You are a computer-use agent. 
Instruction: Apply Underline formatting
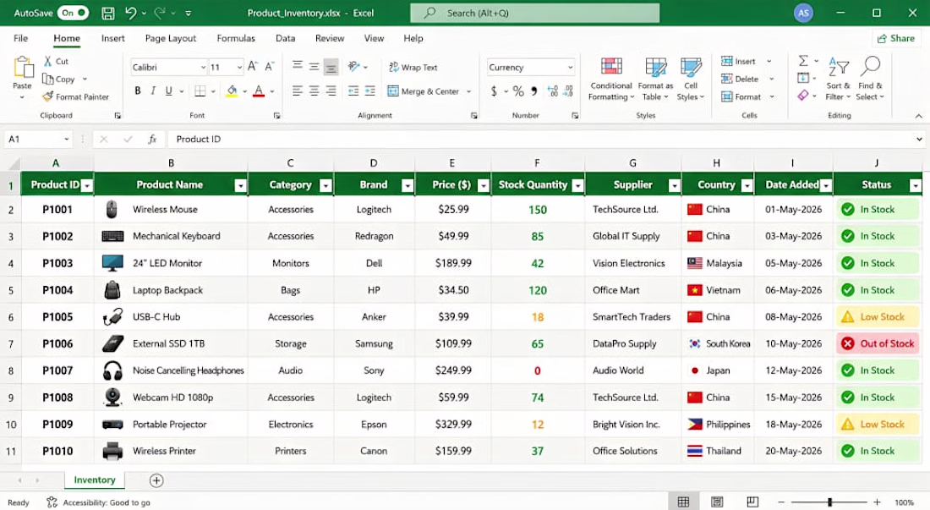(168, 90)
